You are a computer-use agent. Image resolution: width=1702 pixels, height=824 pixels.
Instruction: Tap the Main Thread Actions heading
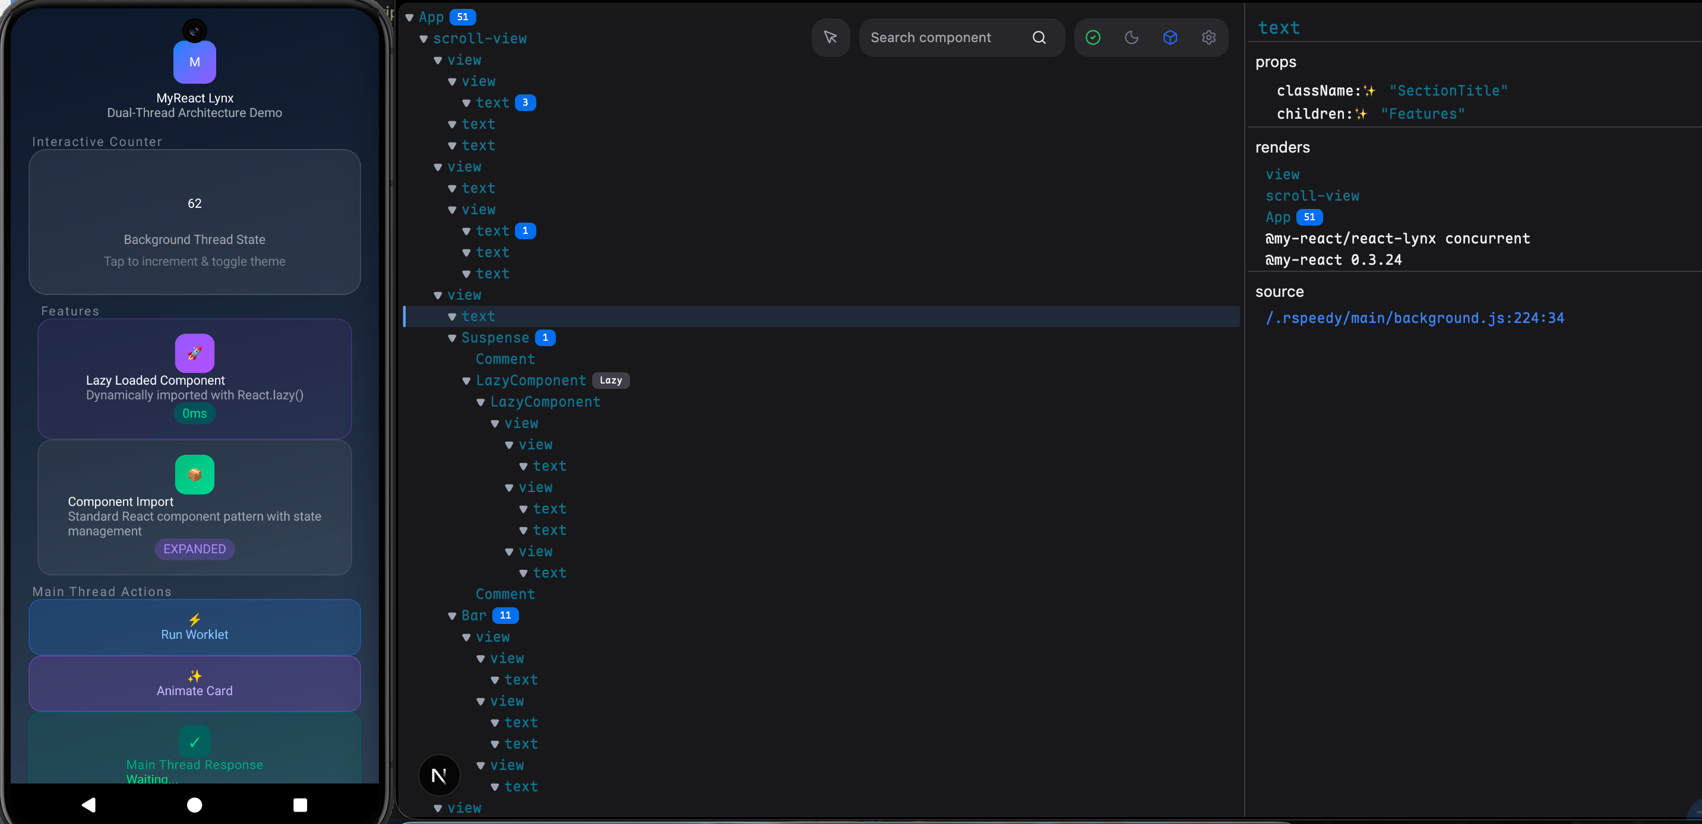(x=102, y=592)
